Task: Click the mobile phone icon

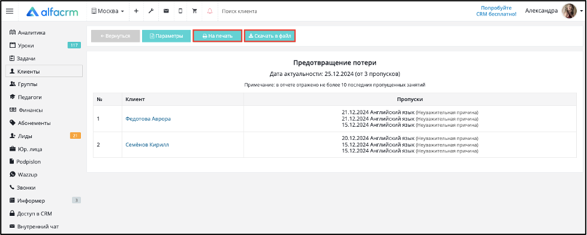Action: [180, 11]
